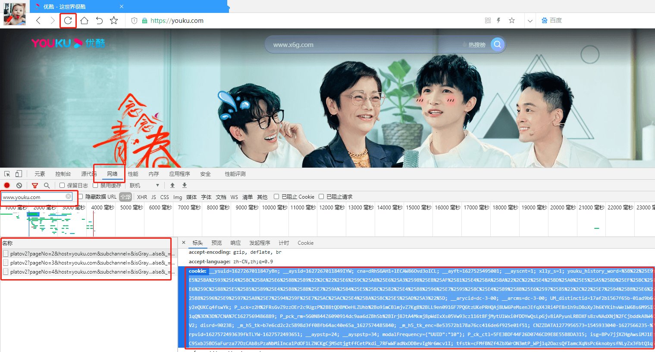Go back with the browser back arrow
This screenshot has width=655, height=352.
(38, 20)
